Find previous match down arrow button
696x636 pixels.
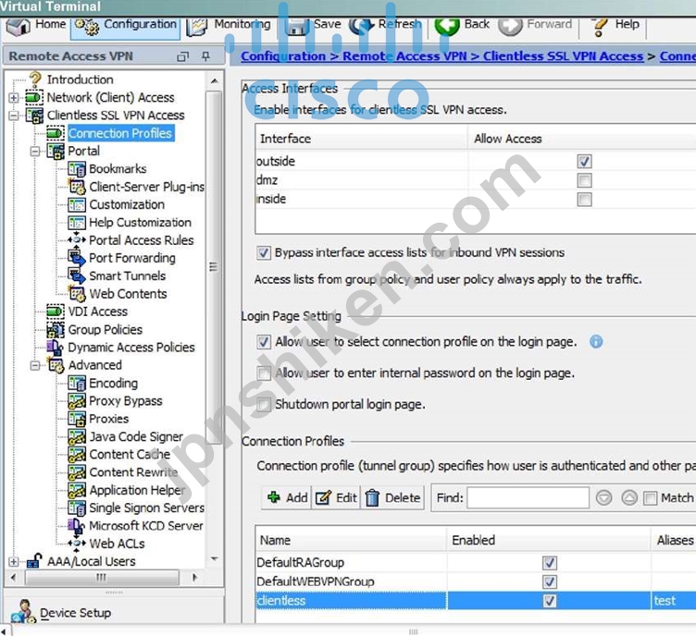pos(603,497)
